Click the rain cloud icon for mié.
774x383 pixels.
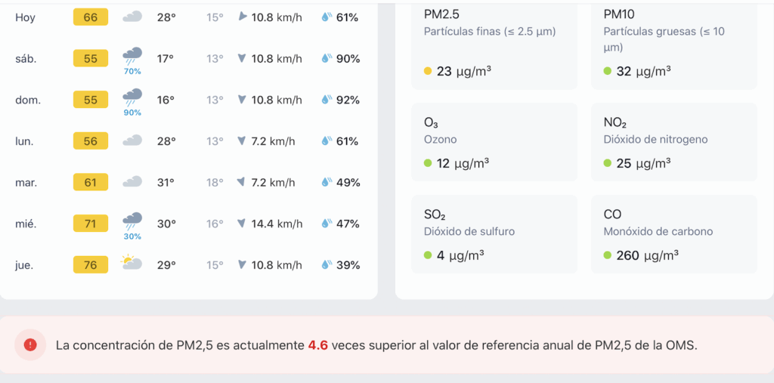pos(132,221)
